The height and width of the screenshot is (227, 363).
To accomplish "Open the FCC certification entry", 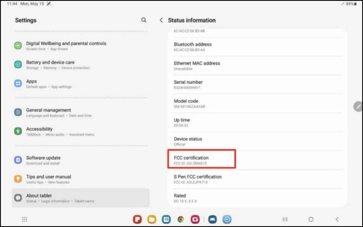I will [257, 160].
